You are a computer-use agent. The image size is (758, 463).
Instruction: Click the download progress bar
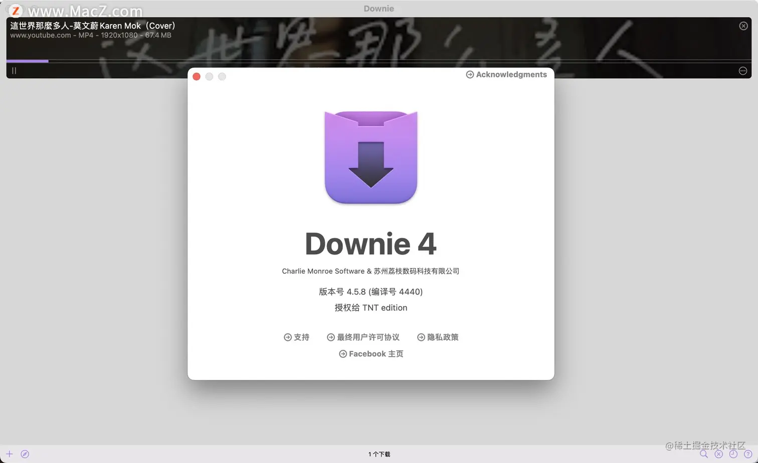[x=379, y=61]
